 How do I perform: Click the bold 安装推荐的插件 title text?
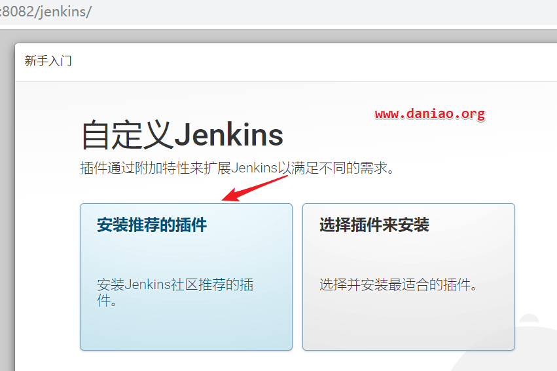[152, 225]
